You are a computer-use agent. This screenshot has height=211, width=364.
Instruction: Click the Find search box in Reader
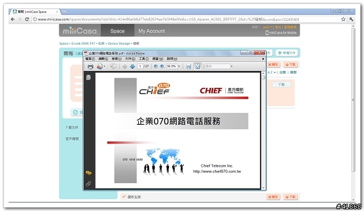[x=217, y=66]
